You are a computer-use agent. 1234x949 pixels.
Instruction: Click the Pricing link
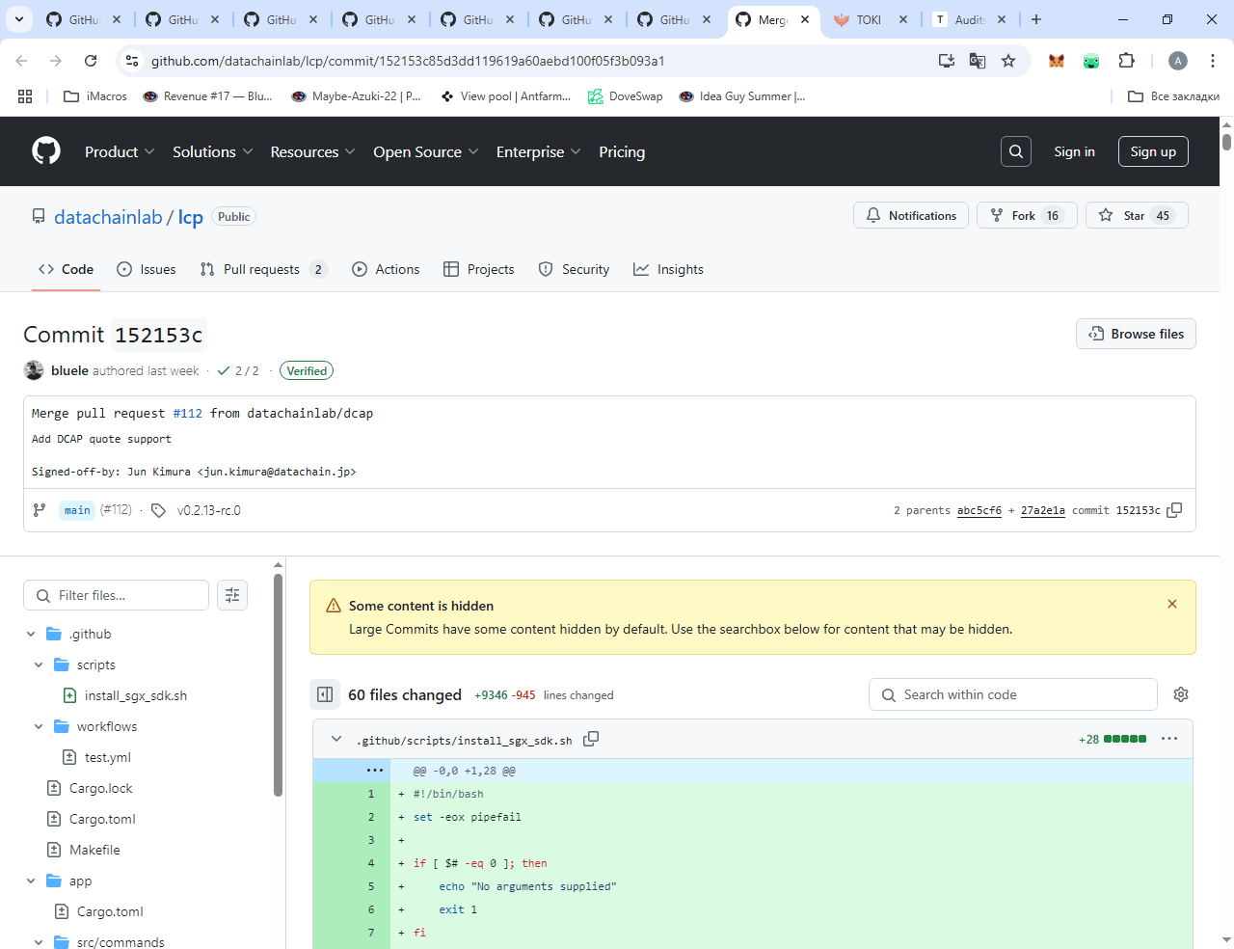click(x=622, y=151)
